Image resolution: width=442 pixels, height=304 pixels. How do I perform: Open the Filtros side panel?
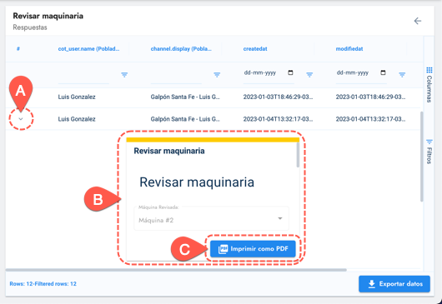pos(429,152)
